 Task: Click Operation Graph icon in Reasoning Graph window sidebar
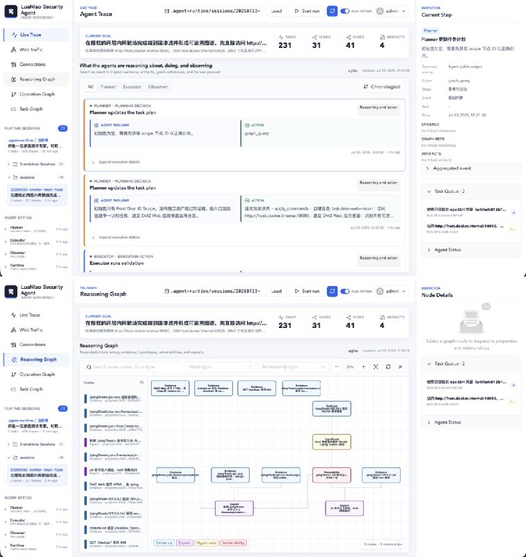coord(13,375)
